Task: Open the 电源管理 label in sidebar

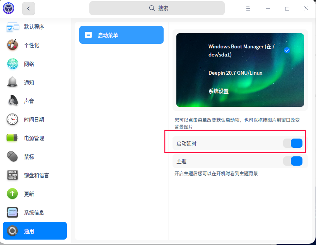Action: 34,138
